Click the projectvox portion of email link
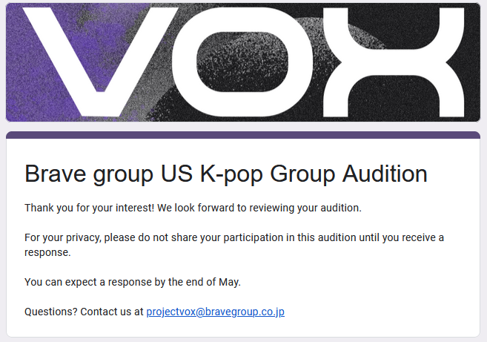The image size is (487, 342). (170, 312)
